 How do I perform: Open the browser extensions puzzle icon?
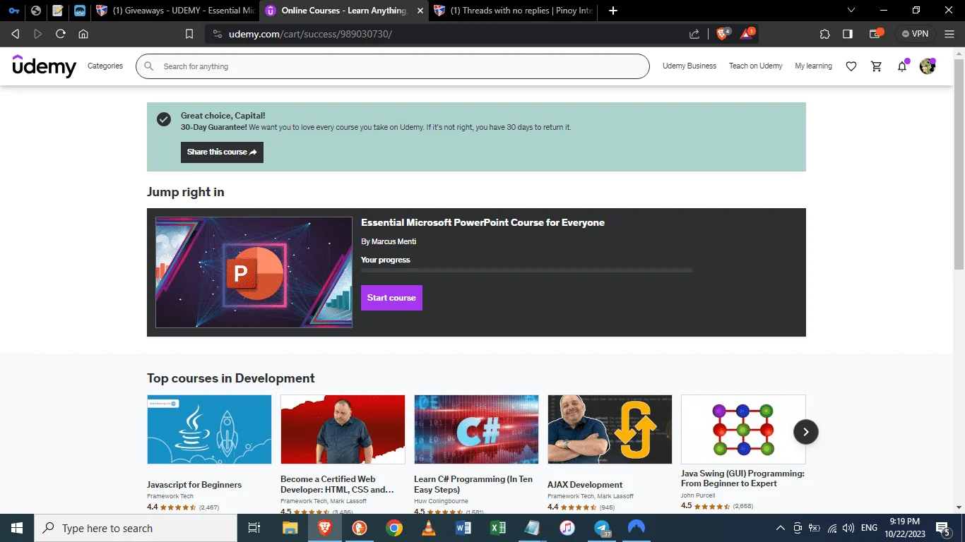pyautogui.click(x=824, y=34)
